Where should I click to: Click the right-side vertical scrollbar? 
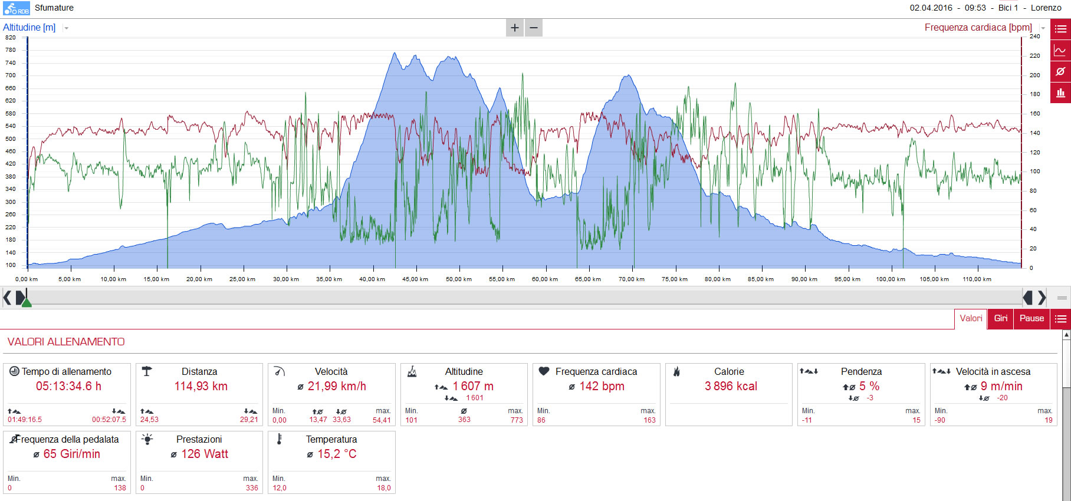click(1066, 416)
